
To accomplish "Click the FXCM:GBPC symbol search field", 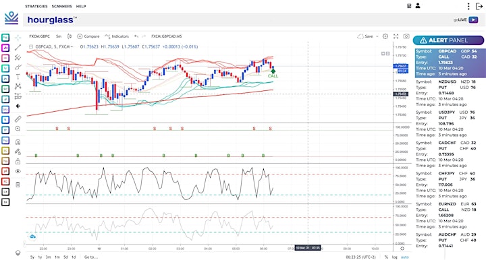I will 39,36.
